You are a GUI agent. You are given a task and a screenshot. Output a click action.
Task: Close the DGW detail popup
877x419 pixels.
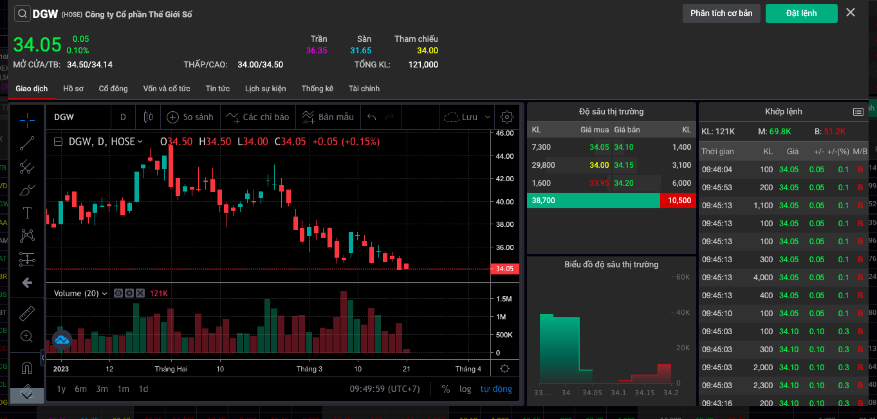851,13
